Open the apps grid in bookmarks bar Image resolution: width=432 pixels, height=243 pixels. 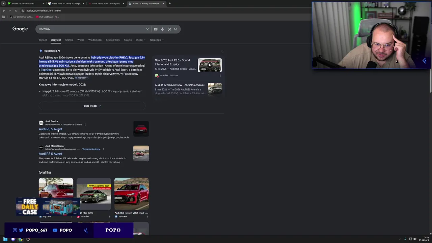[4, 17]
